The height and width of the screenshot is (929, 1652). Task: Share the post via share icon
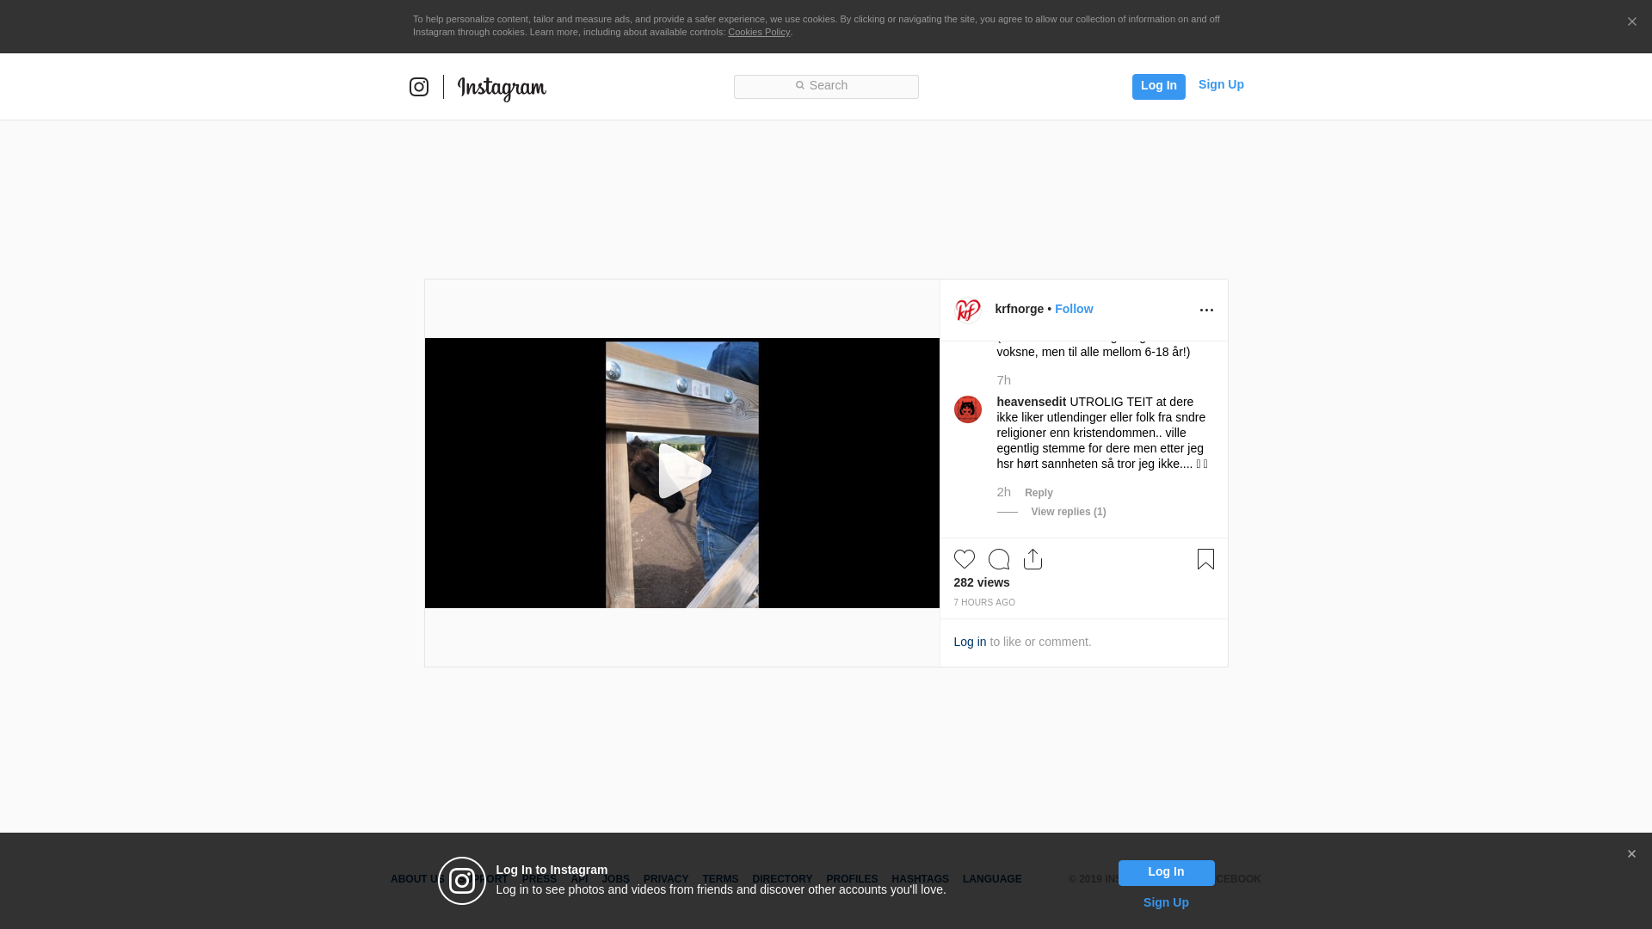point(1033,560)
